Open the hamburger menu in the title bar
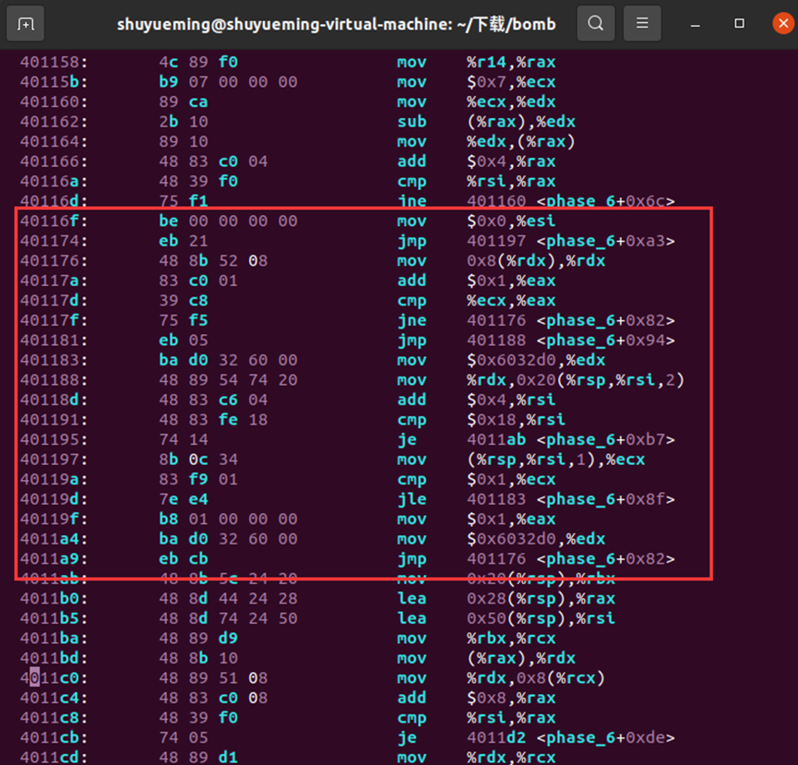 pyautogui.click(x=642, y=23)
